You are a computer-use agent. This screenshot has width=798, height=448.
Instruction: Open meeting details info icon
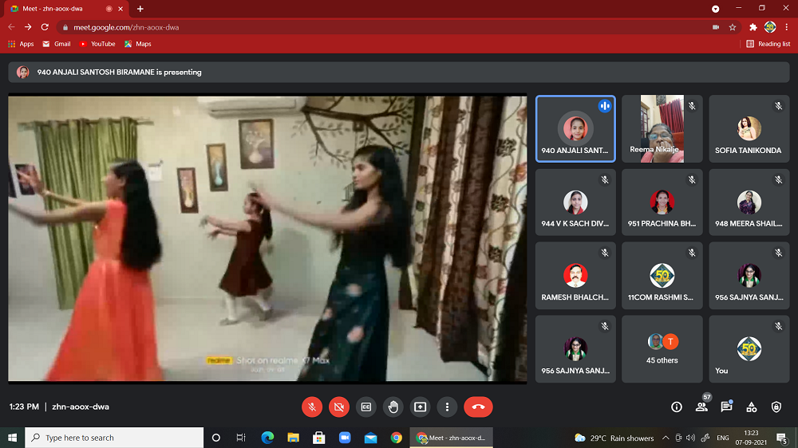coord(677,407)
